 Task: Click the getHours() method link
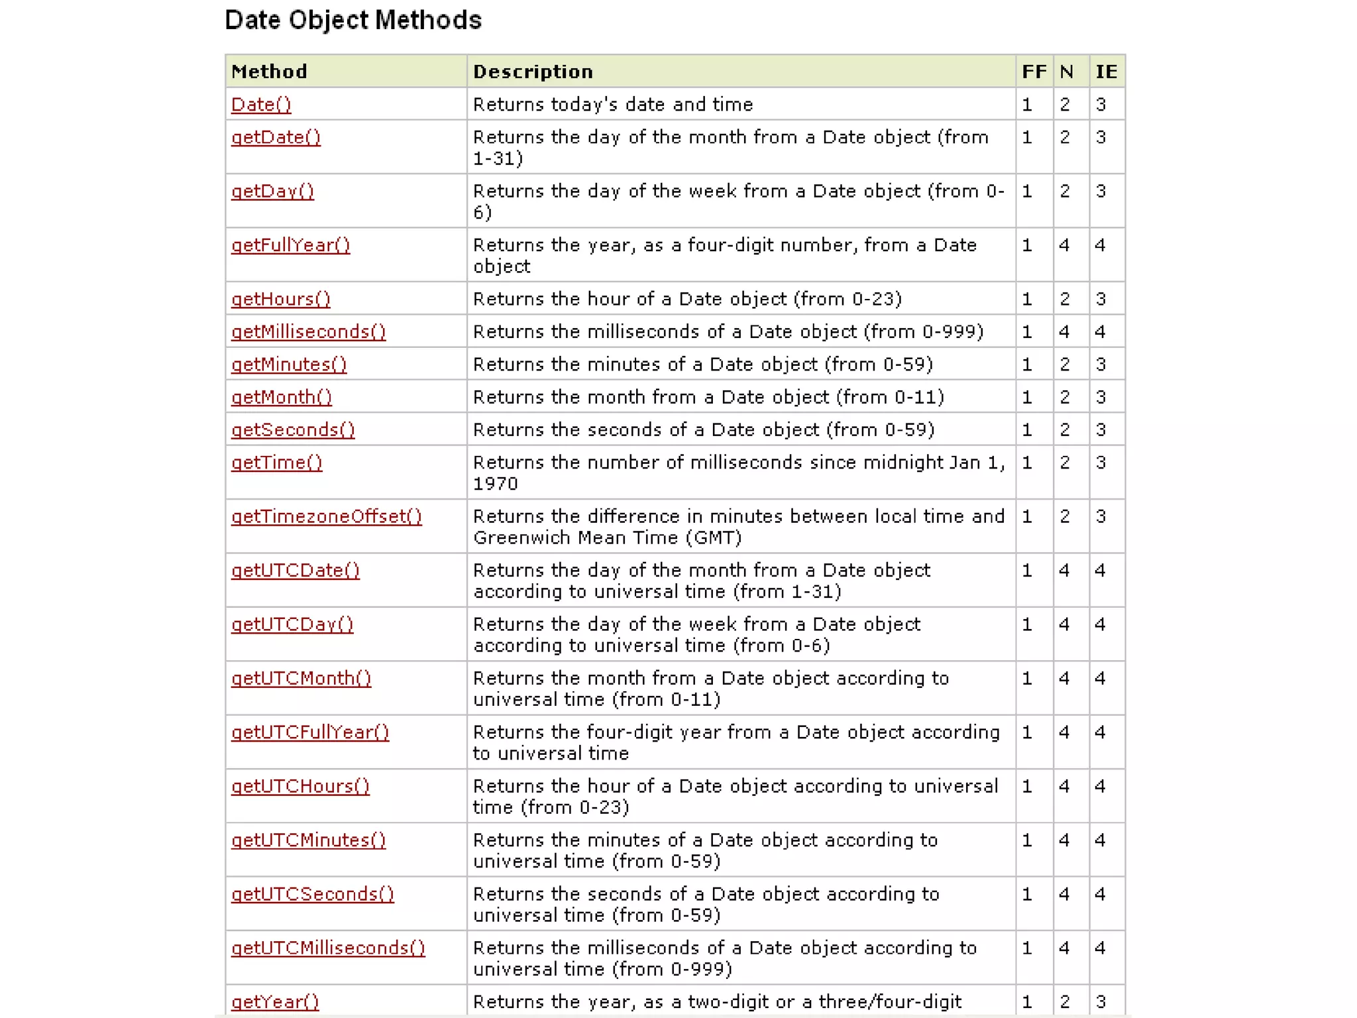[x=280, y=300]
